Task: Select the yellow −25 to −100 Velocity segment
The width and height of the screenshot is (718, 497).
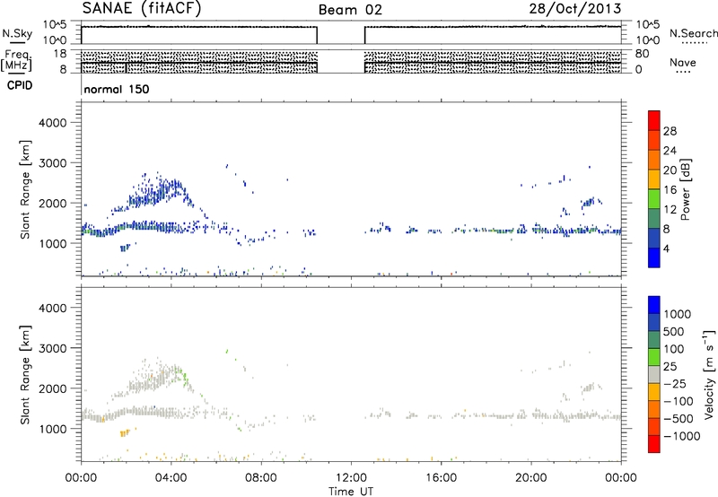Action: [x=654, y=392]
